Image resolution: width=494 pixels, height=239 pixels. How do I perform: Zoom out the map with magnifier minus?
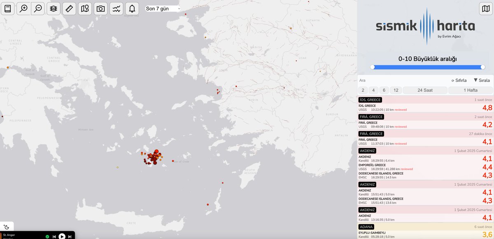tap(38, 8)
